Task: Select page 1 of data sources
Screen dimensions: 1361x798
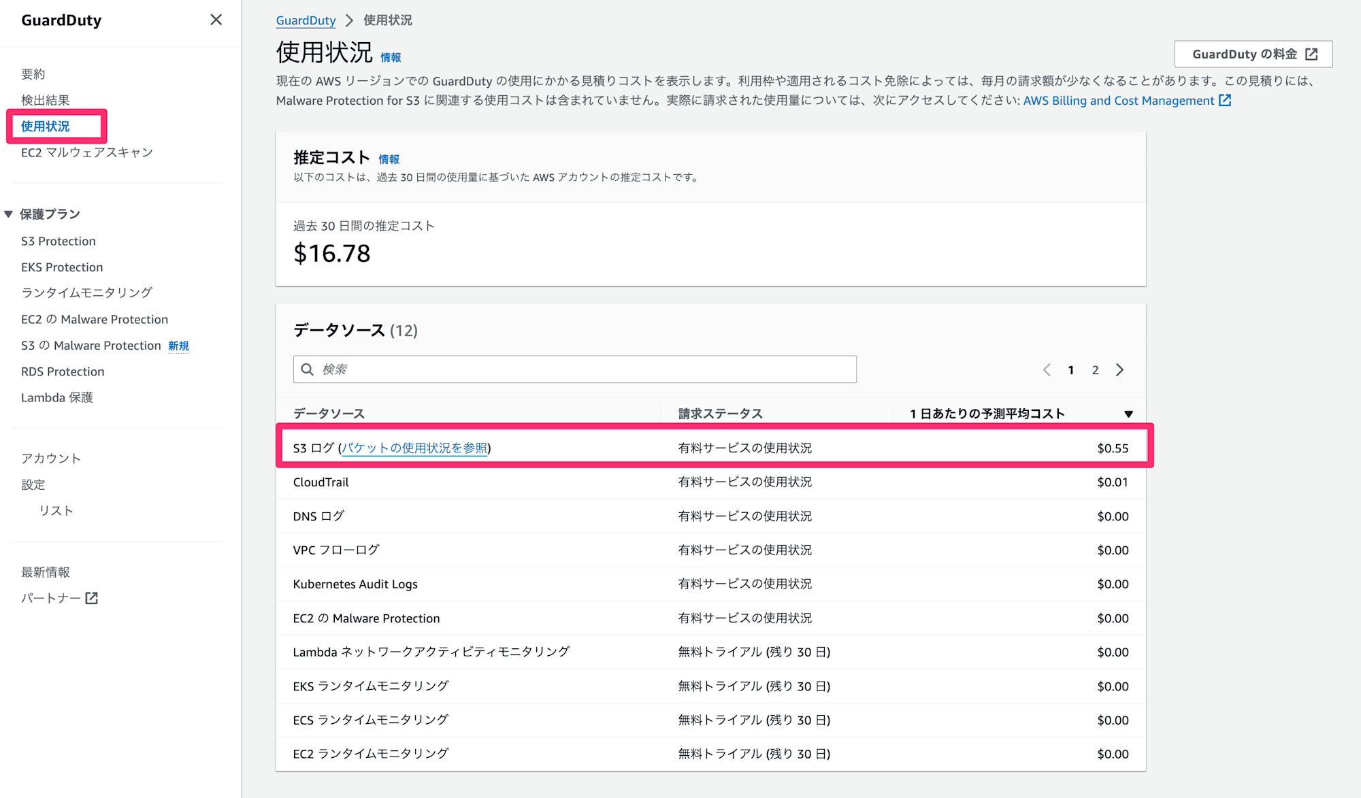Action: point(1071,370)
